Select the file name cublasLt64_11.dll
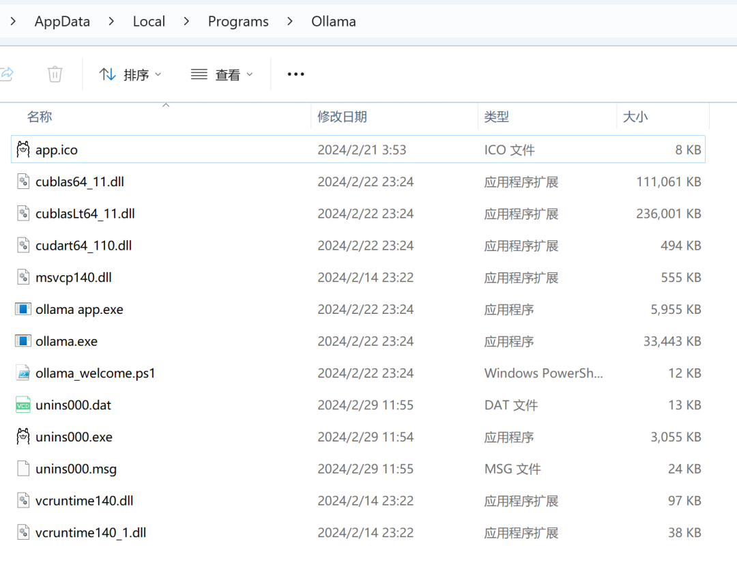The height and width of the screenshot is (567, 737). [x=85, y=214]
